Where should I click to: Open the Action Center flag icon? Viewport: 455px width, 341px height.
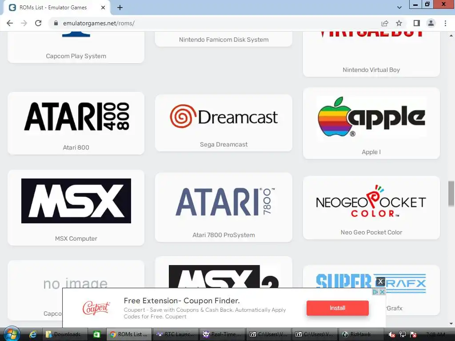coord(414,334)
